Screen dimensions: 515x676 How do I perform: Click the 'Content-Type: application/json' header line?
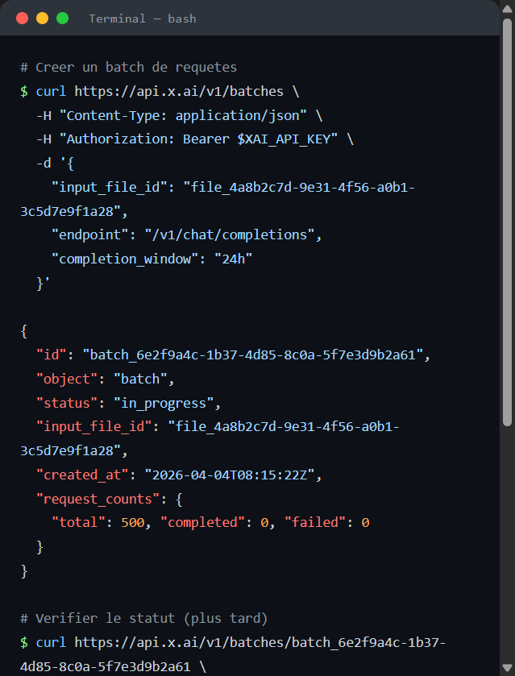tap(180, 115)
